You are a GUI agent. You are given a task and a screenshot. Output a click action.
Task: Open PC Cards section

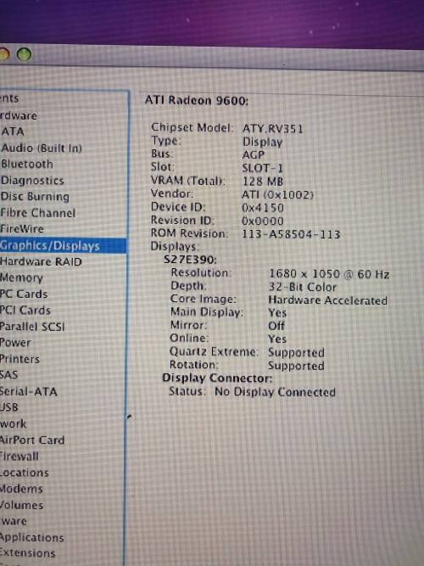[24, 294]
